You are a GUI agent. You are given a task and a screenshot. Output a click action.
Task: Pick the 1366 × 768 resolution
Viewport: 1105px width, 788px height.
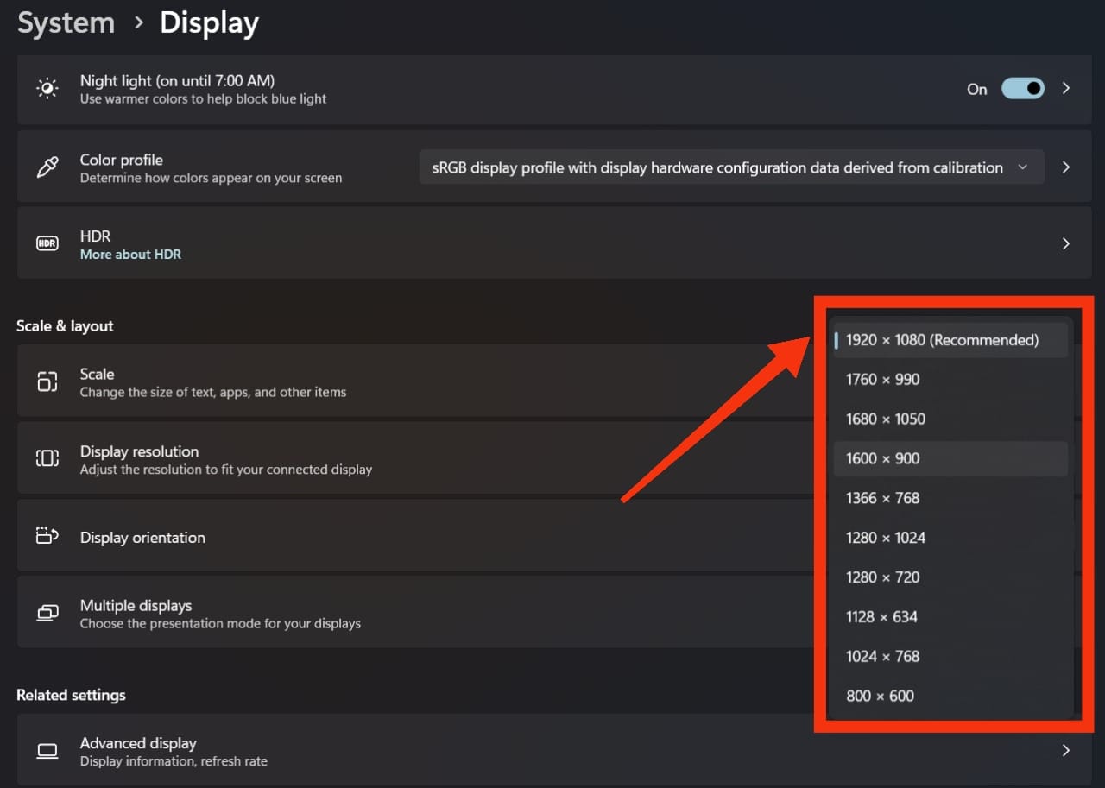pos(950,498)
